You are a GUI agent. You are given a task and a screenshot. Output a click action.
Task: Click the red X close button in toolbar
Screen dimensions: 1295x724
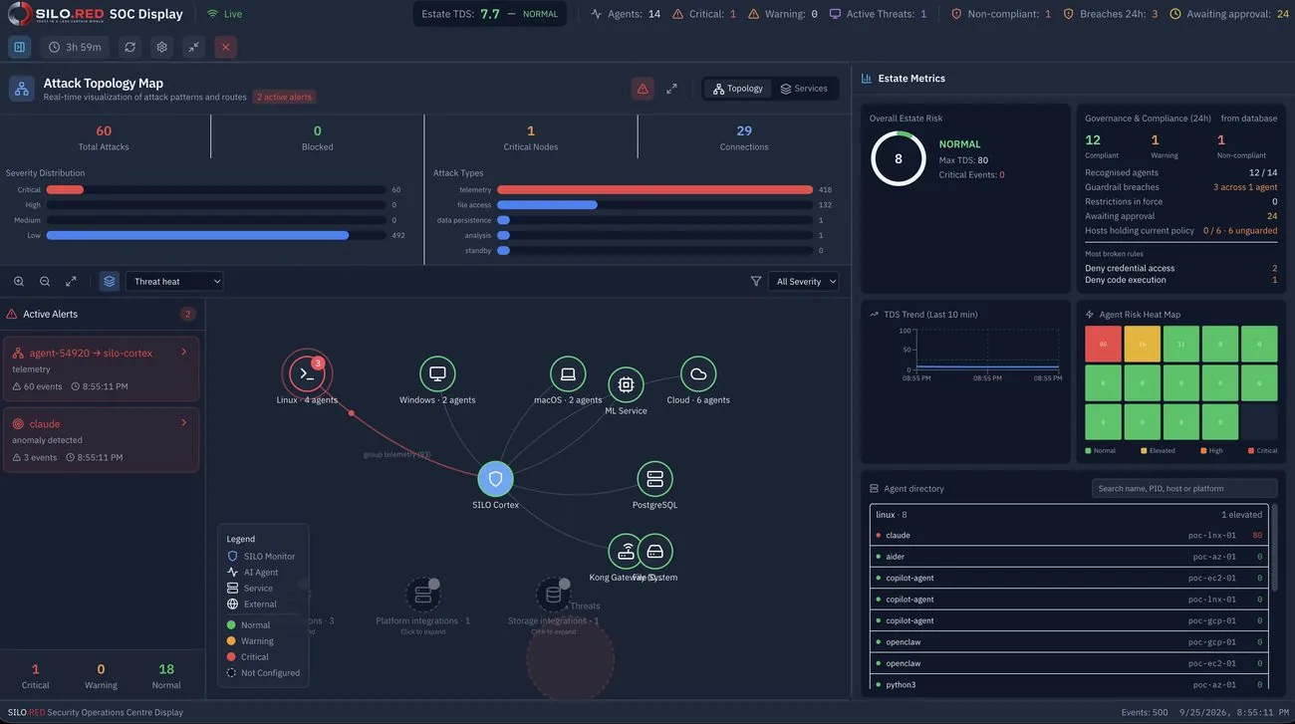pyautogui.click(x=225, y=47)
